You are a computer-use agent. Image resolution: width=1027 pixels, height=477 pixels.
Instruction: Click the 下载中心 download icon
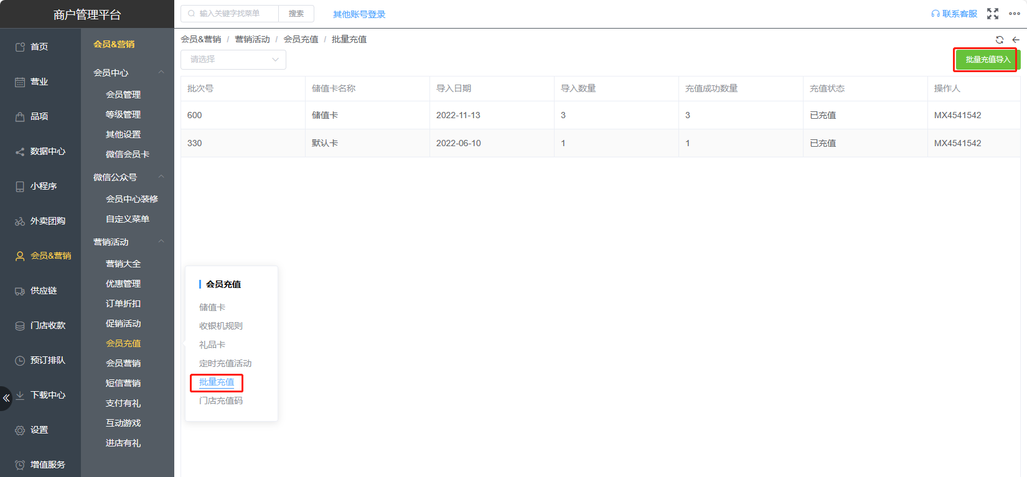click(20, 395)
